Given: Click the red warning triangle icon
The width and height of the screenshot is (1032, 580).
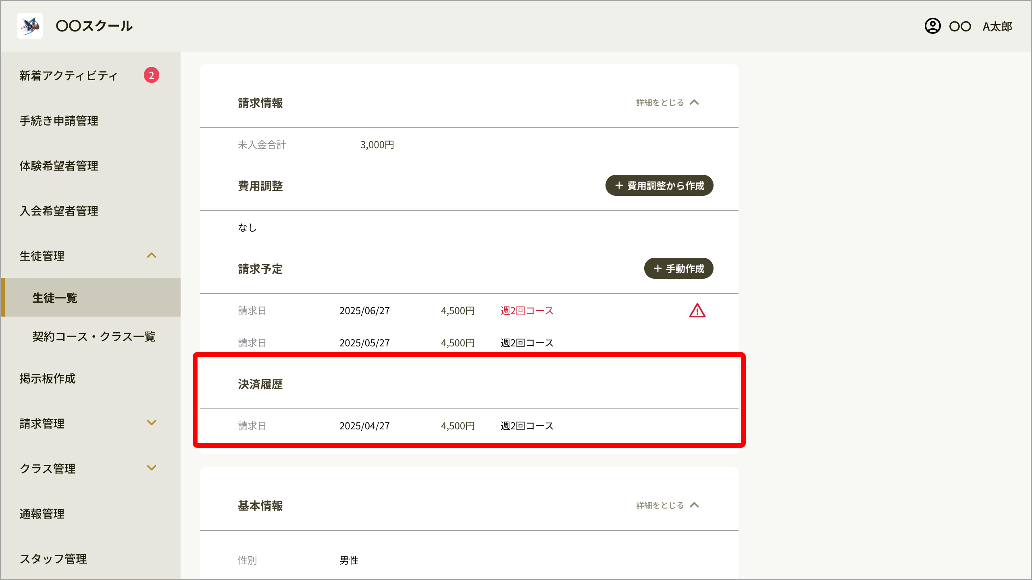Looking at the screenshot, I should [697, 311].
